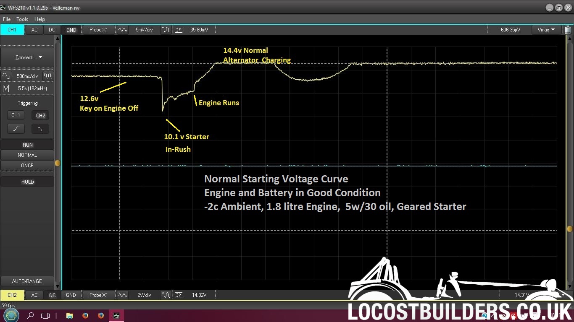The image size is (574, 322).
Task: Click slower timebase wave icon
Action: click(x=7, y=76)
